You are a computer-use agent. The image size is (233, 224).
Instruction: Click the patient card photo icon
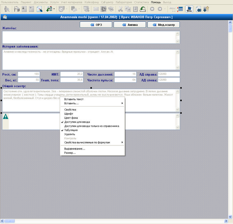tap(24, 9)
